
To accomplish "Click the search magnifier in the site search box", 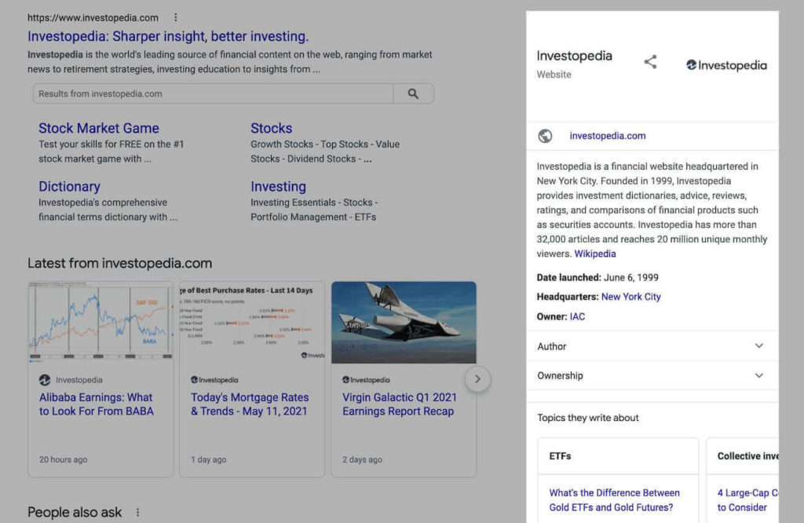I will pyautogui.click(x=413, y=93).
